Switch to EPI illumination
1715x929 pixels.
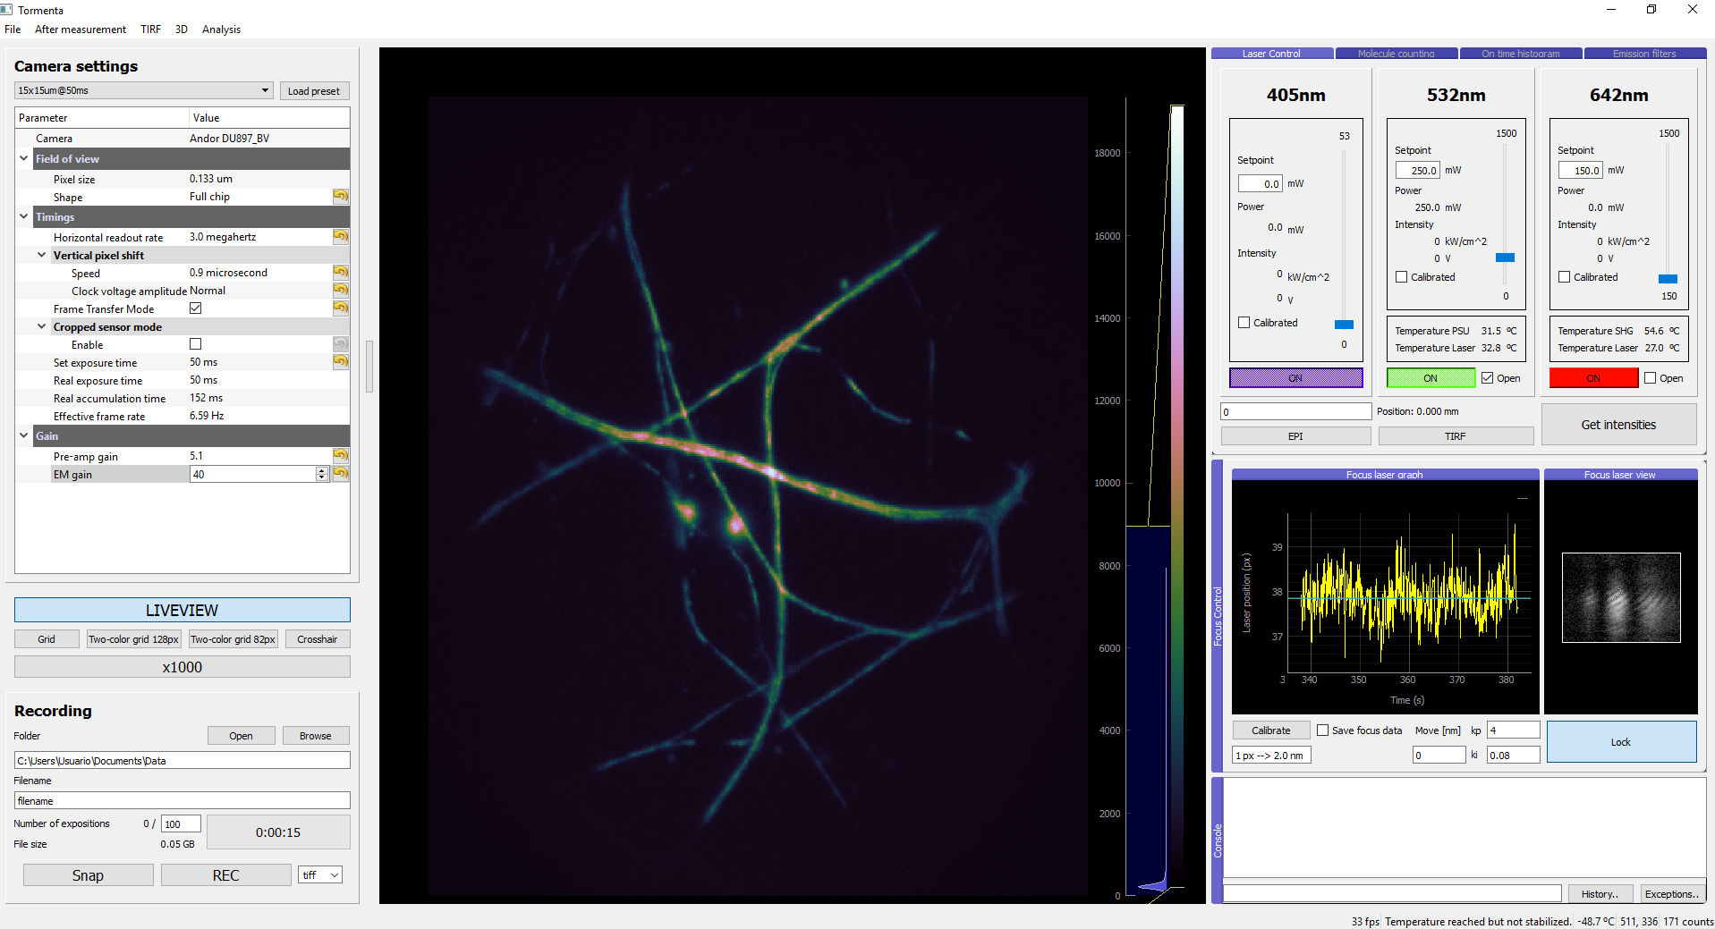point(1295,436)
